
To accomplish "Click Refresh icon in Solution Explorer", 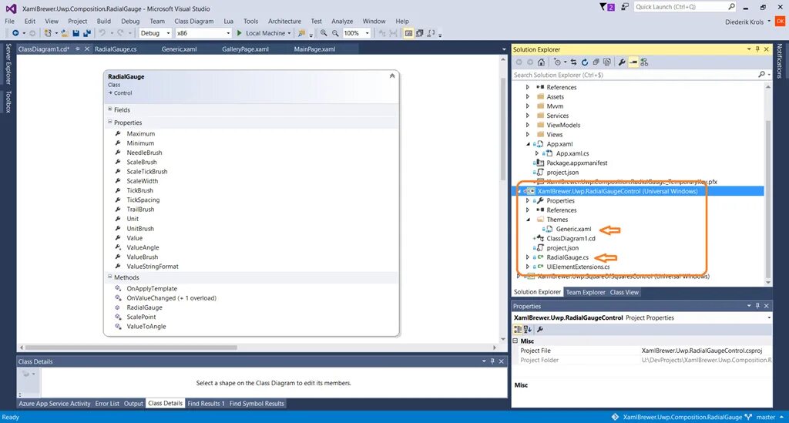I will (585, 62).
